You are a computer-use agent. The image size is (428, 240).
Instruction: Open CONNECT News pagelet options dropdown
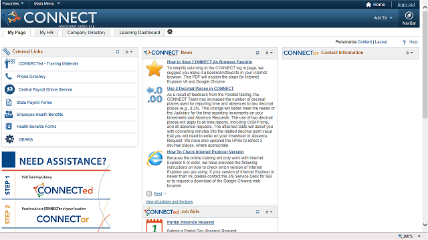[x=269, y=53]
